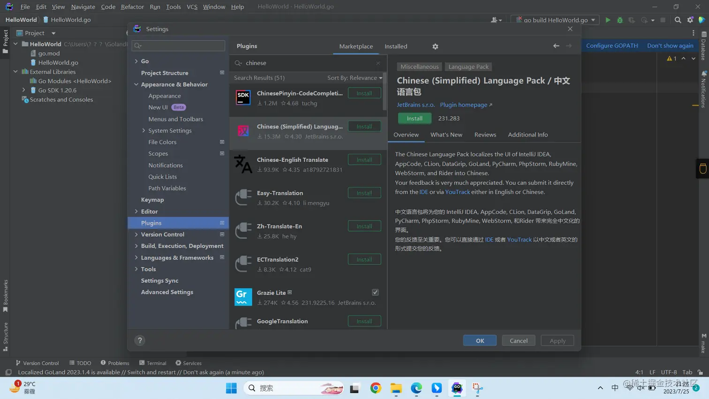Collapse Appearance & Behavior settings section

coord(136,84)
